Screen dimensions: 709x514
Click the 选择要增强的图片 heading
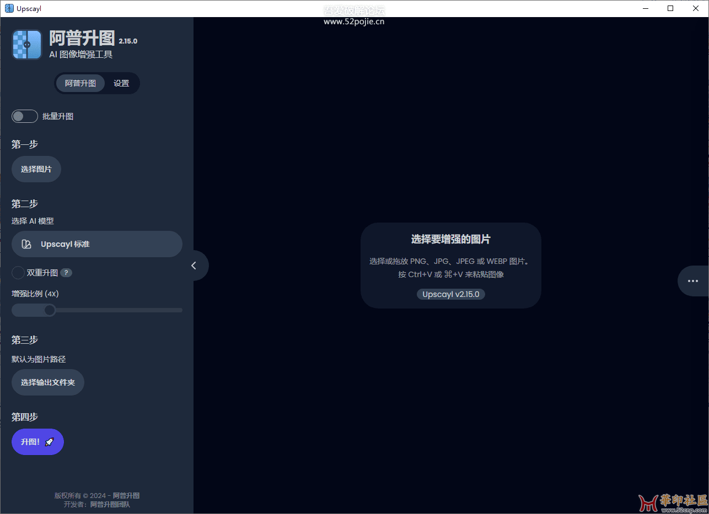pos(451,239)
